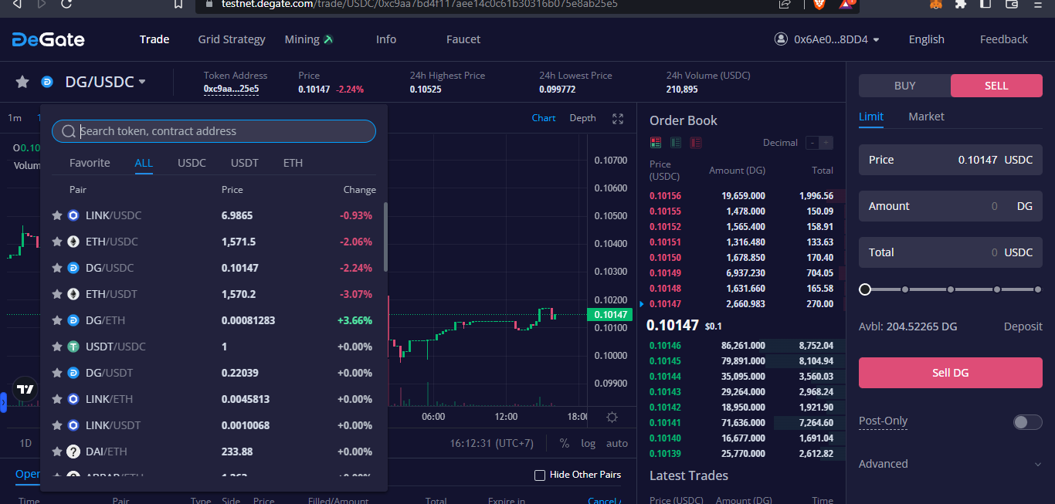Viewport: 1055px width, 504px height.
Task: Click the amount slider handle at zero
Action: tap(865, 289)
